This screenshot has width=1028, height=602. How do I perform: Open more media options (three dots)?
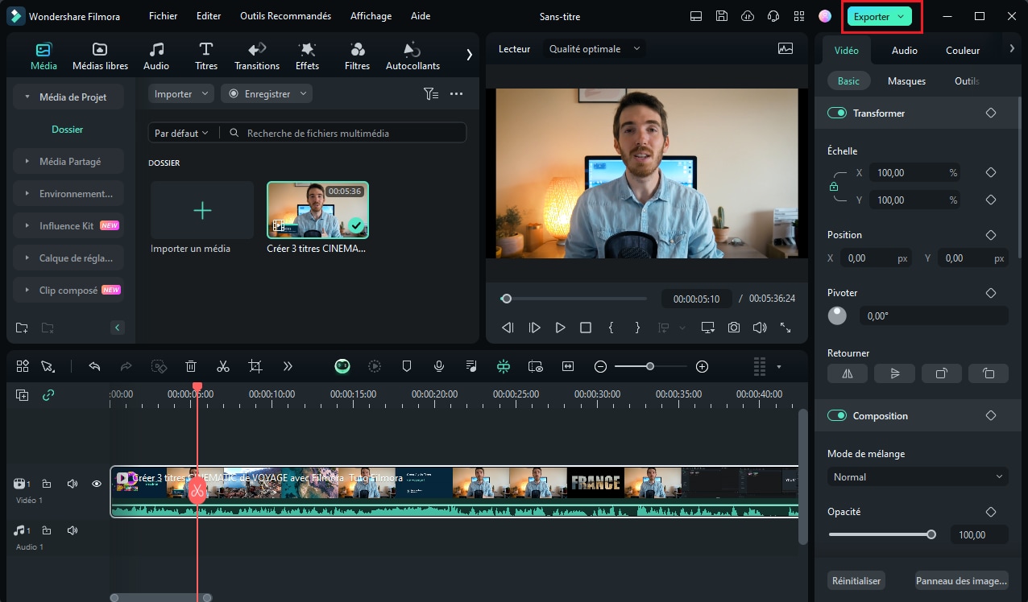point(457,94)
